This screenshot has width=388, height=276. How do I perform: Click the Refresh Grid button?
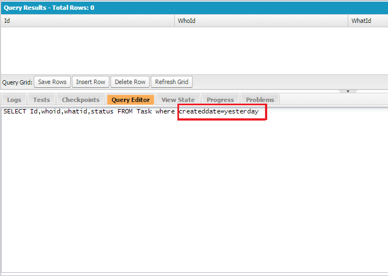point(171,82)
